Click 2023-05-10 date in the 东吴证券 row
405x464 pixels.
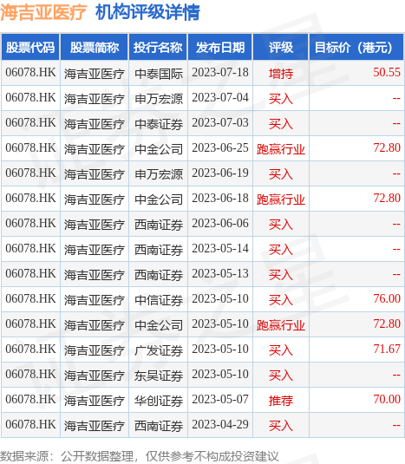[x=220, y=375]
